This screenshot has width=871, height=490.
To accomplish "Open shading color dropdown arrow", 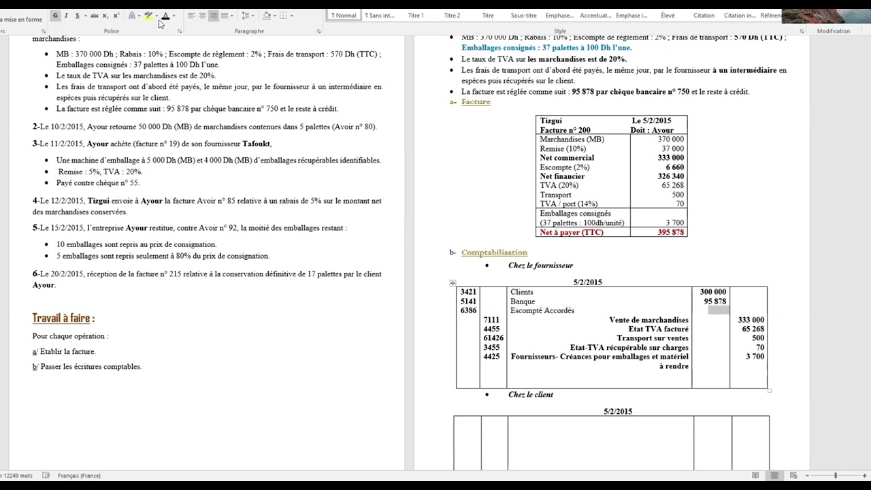I will coord(275,16).
